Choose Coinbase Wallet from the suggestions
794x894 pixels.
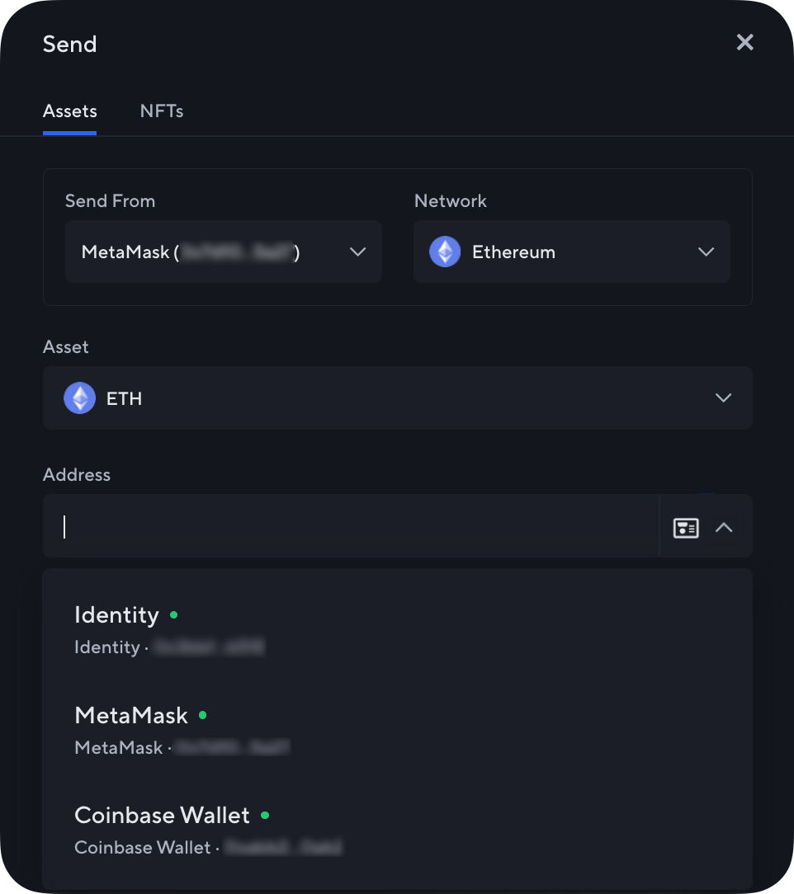pos(162,815)
